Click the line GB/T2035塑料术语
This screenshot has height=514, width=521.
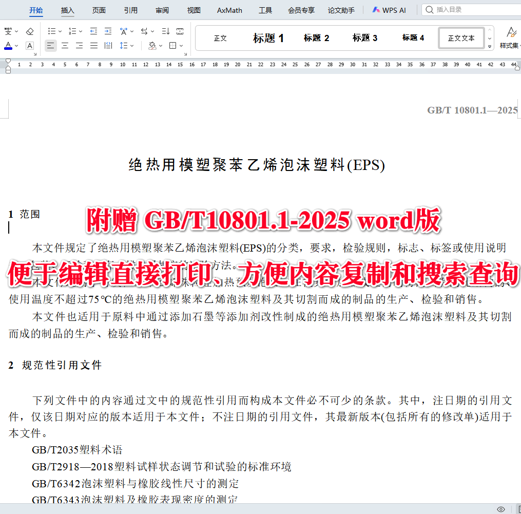click(x=77, y=450)
